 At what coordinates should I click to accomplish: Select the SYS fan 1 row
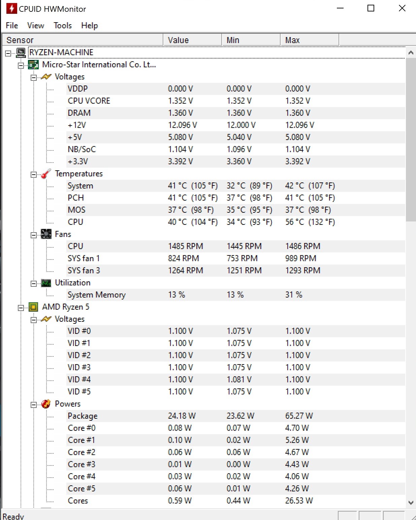tap(236, 258)
